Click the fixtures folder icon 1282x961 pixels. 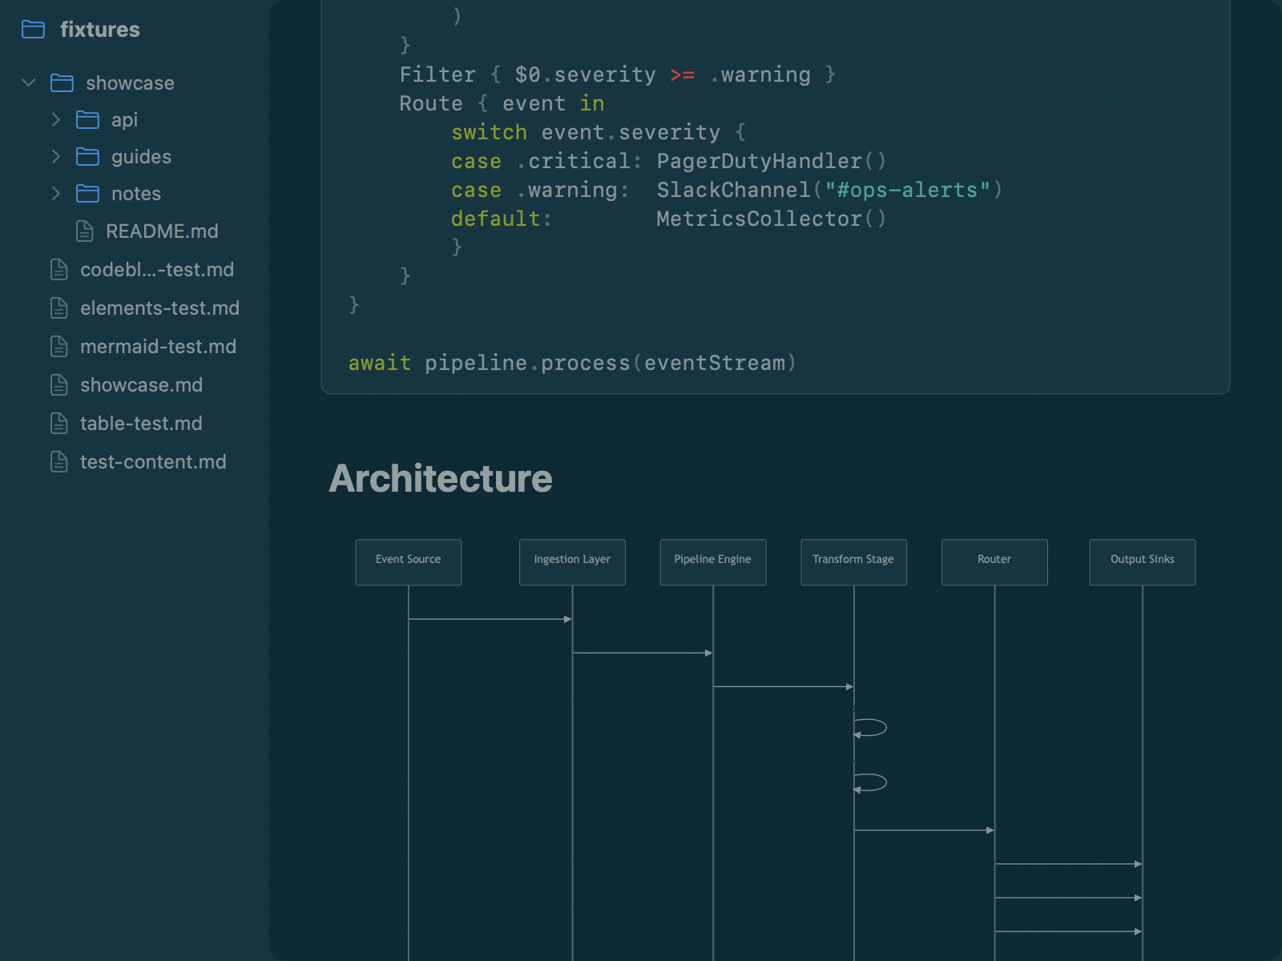pos(34,30)
